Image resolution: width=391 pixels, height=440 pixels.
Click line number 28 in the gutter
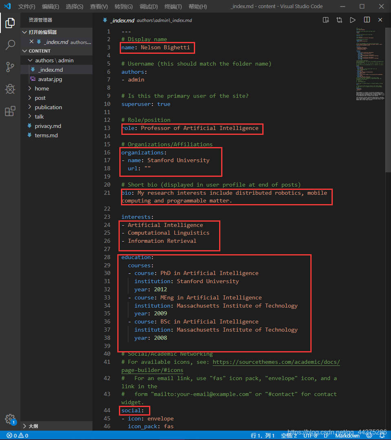[107, 257]
